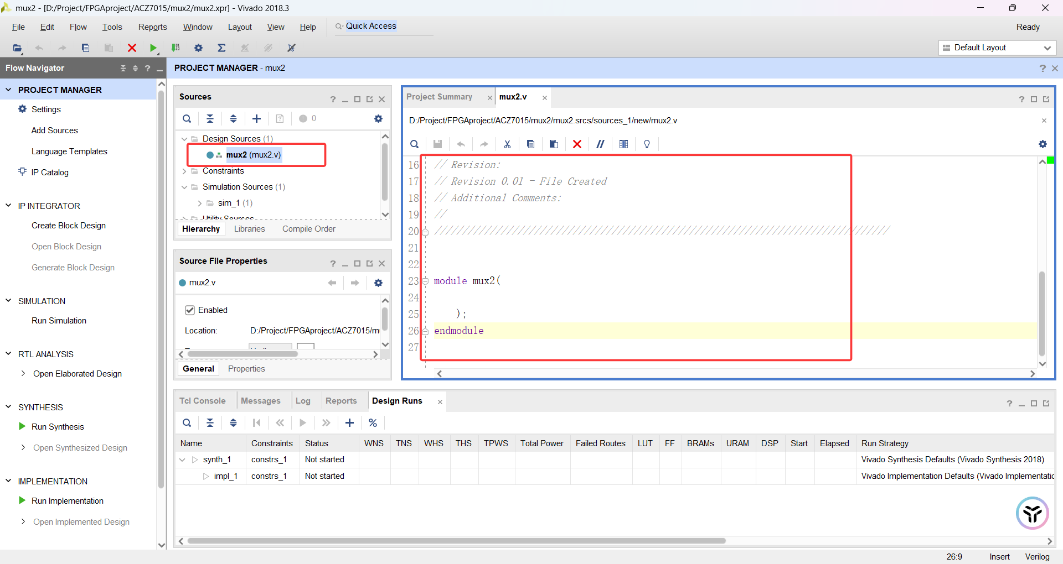Click the Flow Navigator vertical scrollbar
The width and height of the screenshot is (1063, 564).
[161, 289]
